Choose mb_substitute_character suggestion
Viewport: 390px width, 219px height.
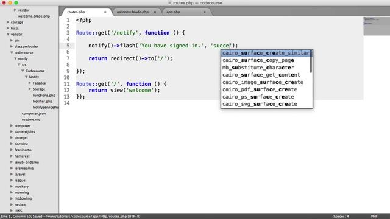(266, 68)
